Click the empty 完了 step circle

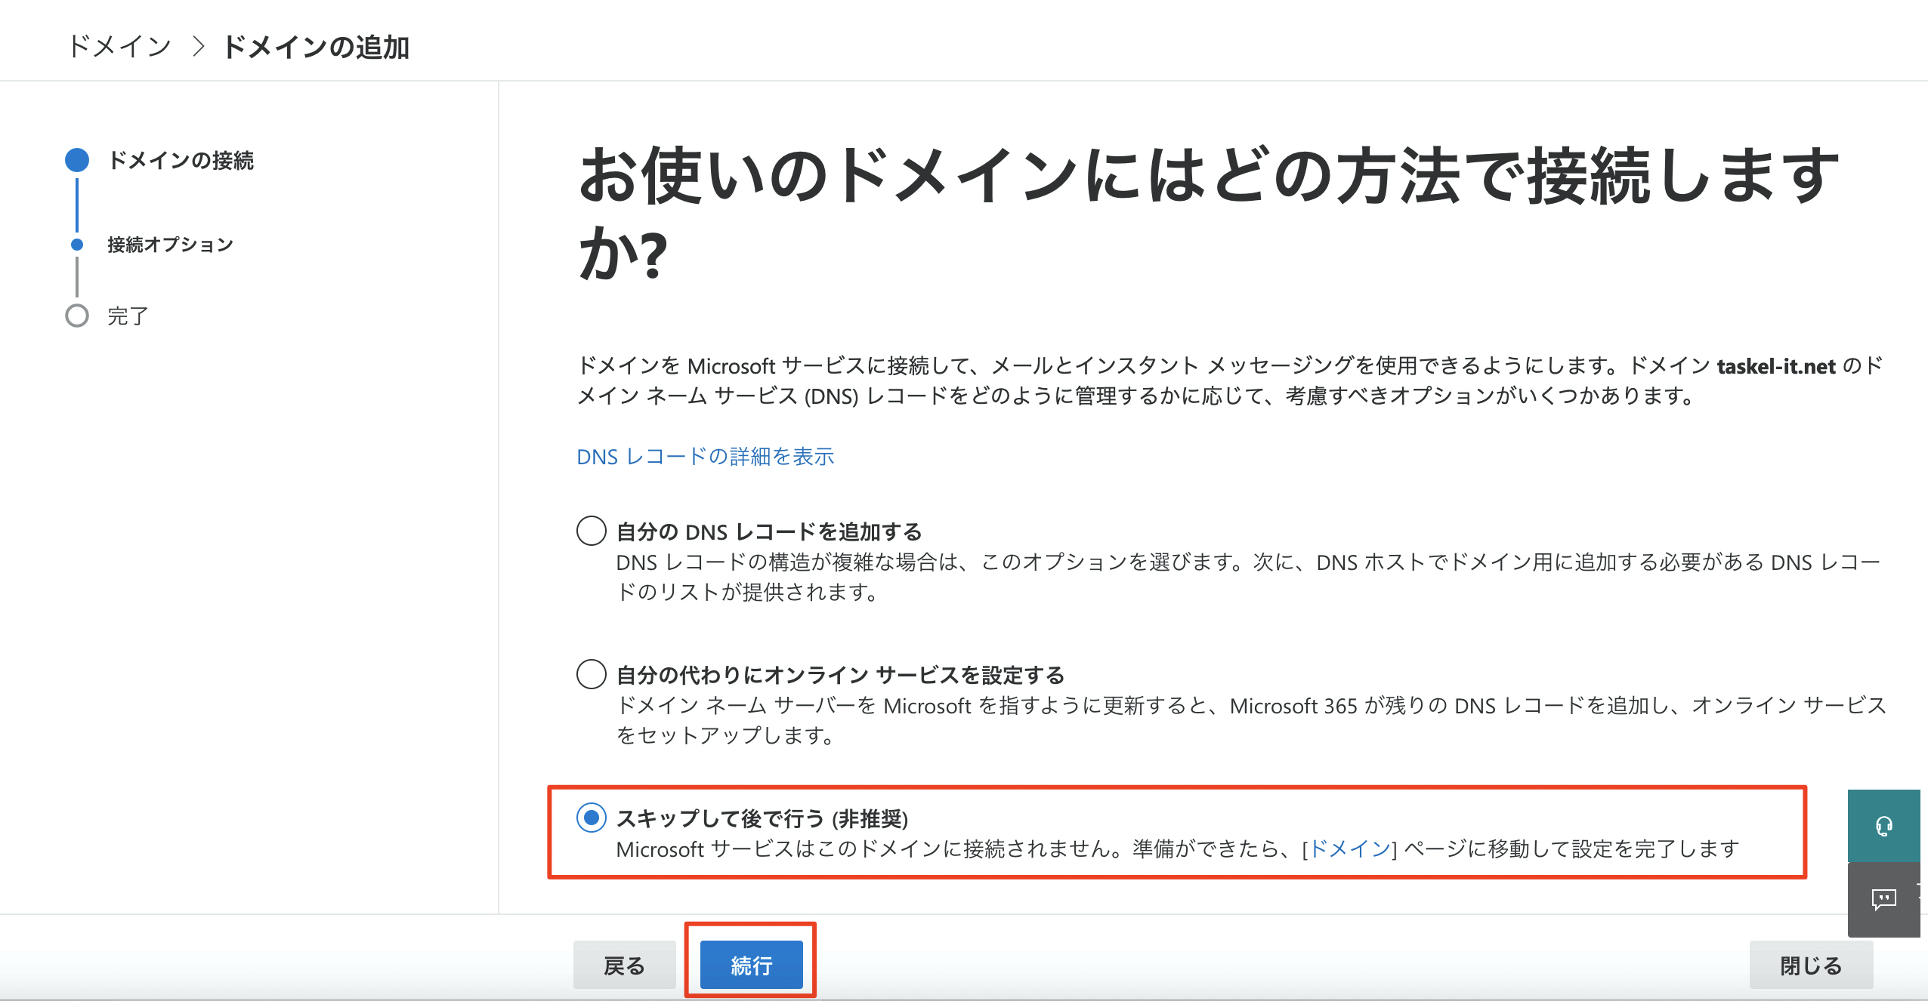point(77,316)
